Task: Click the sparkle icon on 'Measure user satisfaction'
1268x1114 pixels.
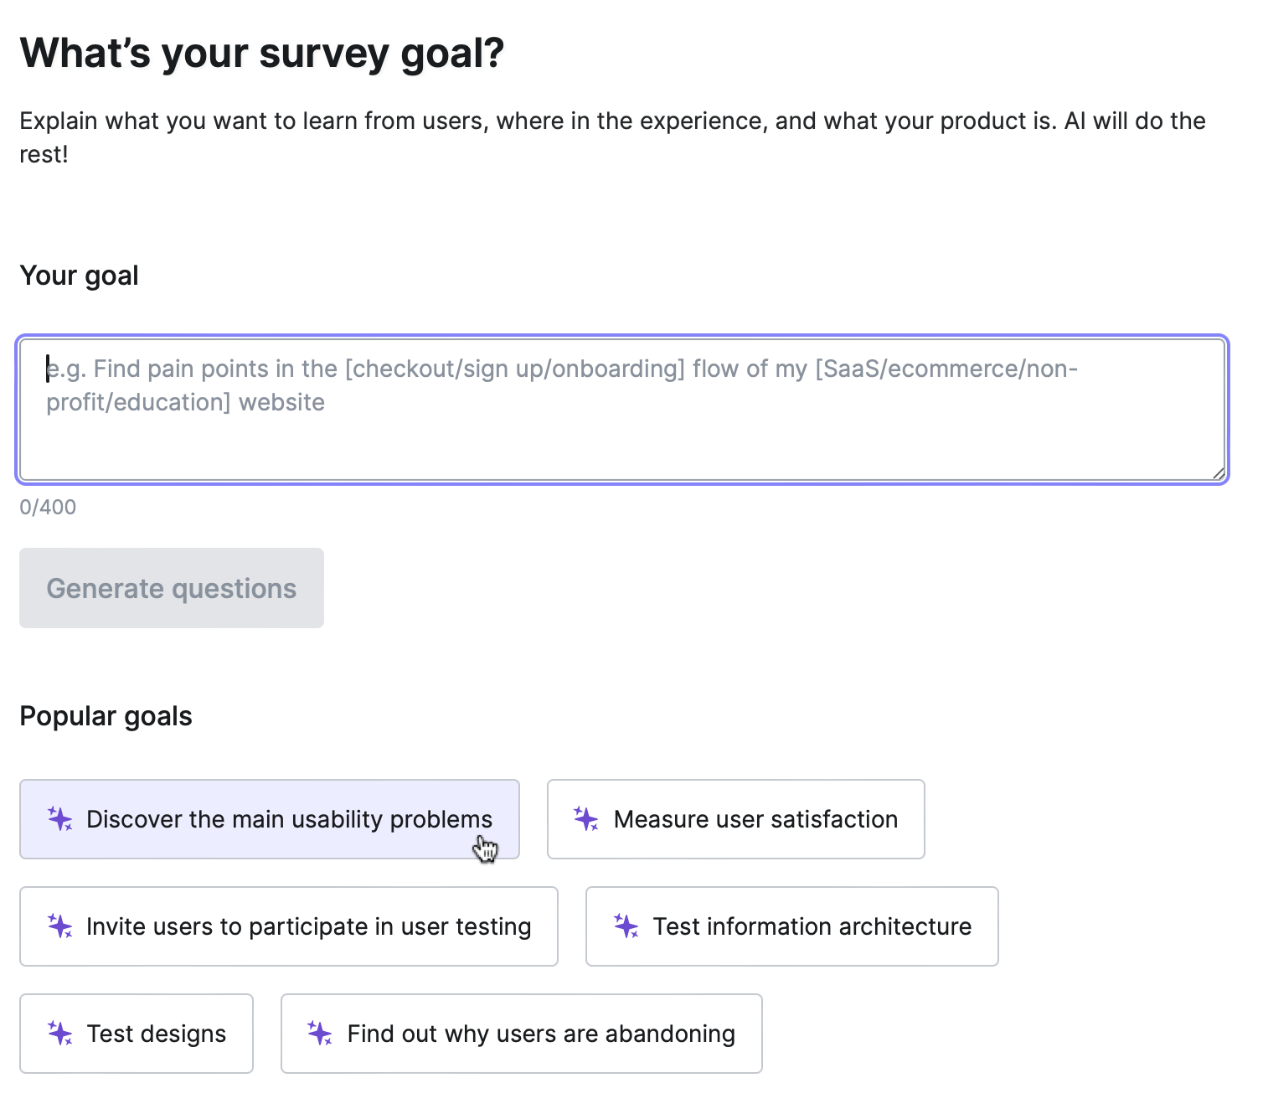Action: click(586, 819)
